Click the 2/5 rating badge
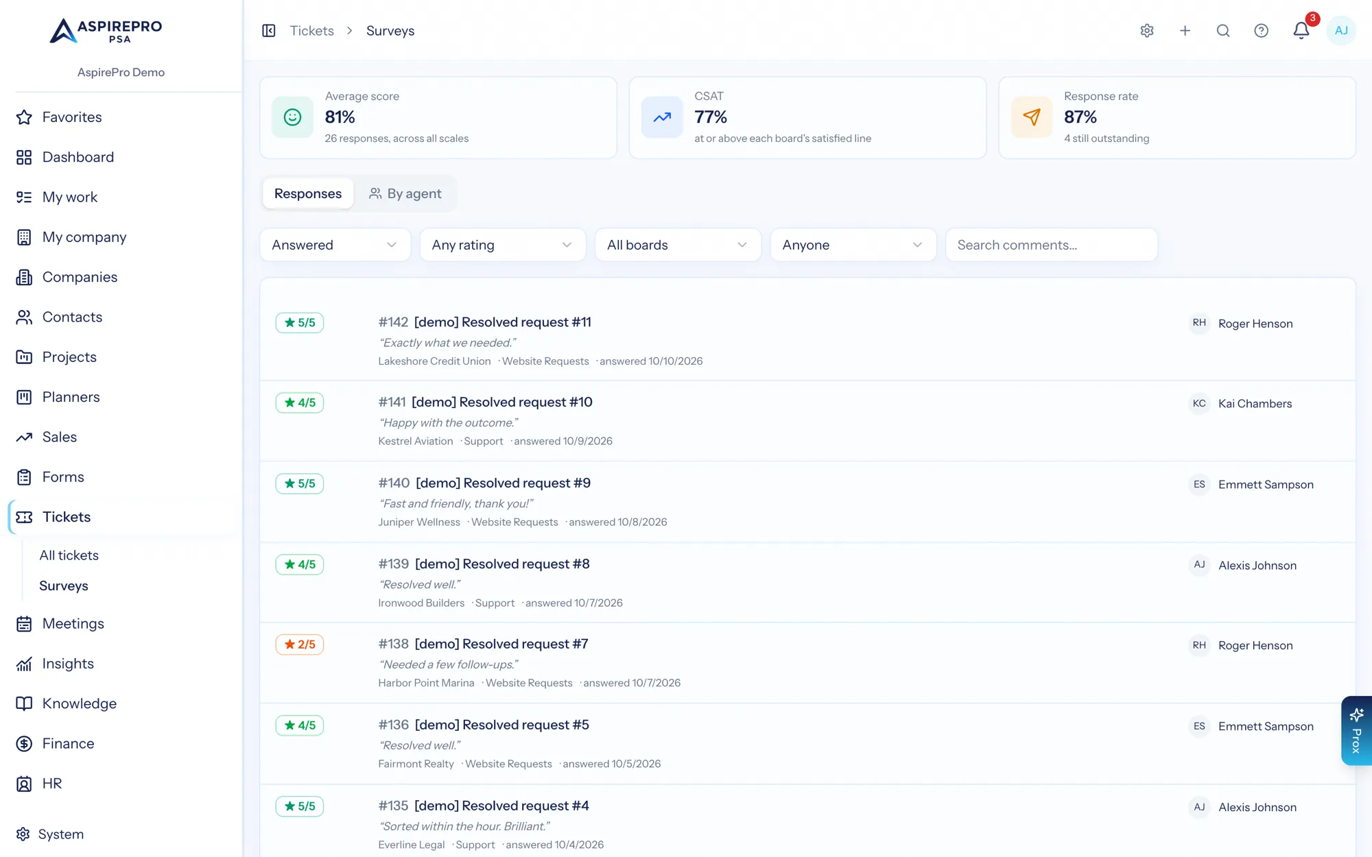This screenshot has height=857, width=1372. pyautogui.click(x=300, y=644)
